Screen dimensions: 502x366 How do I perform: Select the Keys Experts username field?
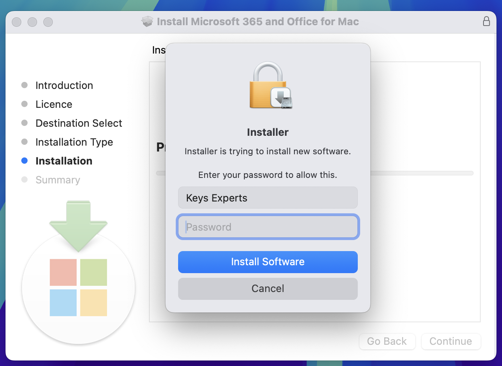(x=268, y=198)
